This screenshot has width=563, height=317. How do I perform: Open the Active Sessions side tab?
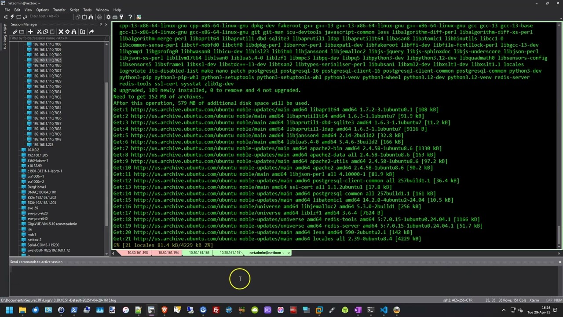(x=5, y=37)
